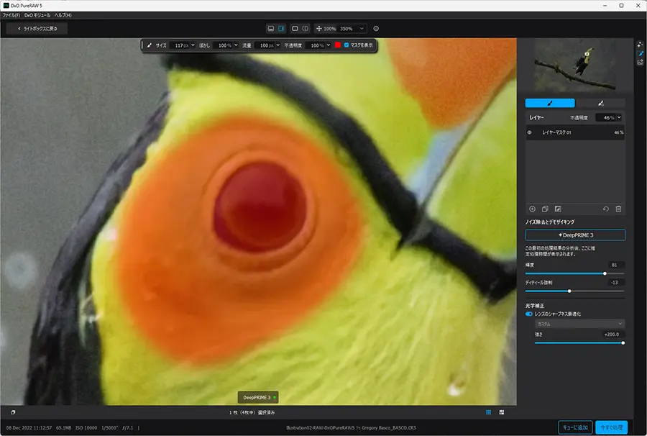Delete layer with the trash icon
The height and width of the screenshot is (436, 647).
point(618,209)
